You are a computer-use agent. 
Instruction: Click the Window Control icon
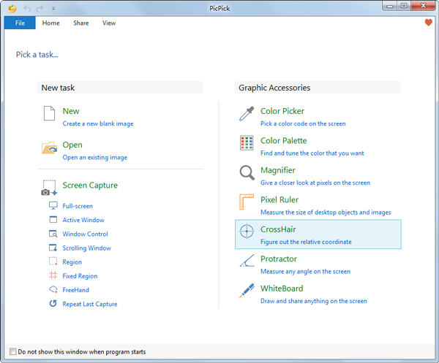53,234
